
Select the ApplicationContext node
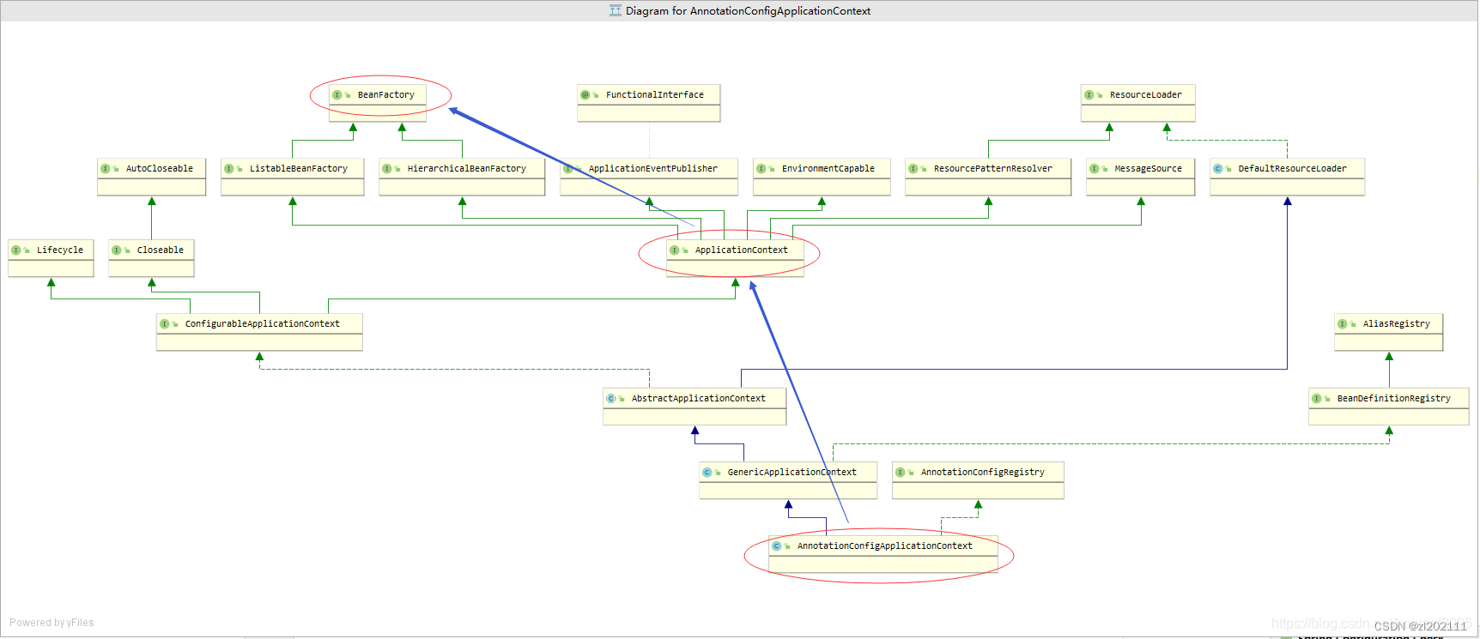(x=736, y=258)
